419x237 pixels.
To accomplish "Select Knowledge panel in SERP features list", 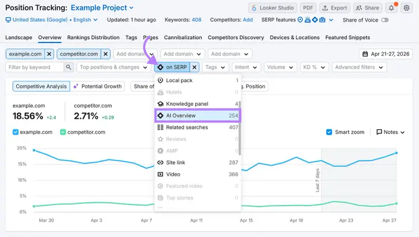I will point(198,104).
